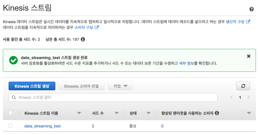
Task: Click the info icon beside enhanced fan-out consumers
Action: pyautogui.click(x=217, y=113)
